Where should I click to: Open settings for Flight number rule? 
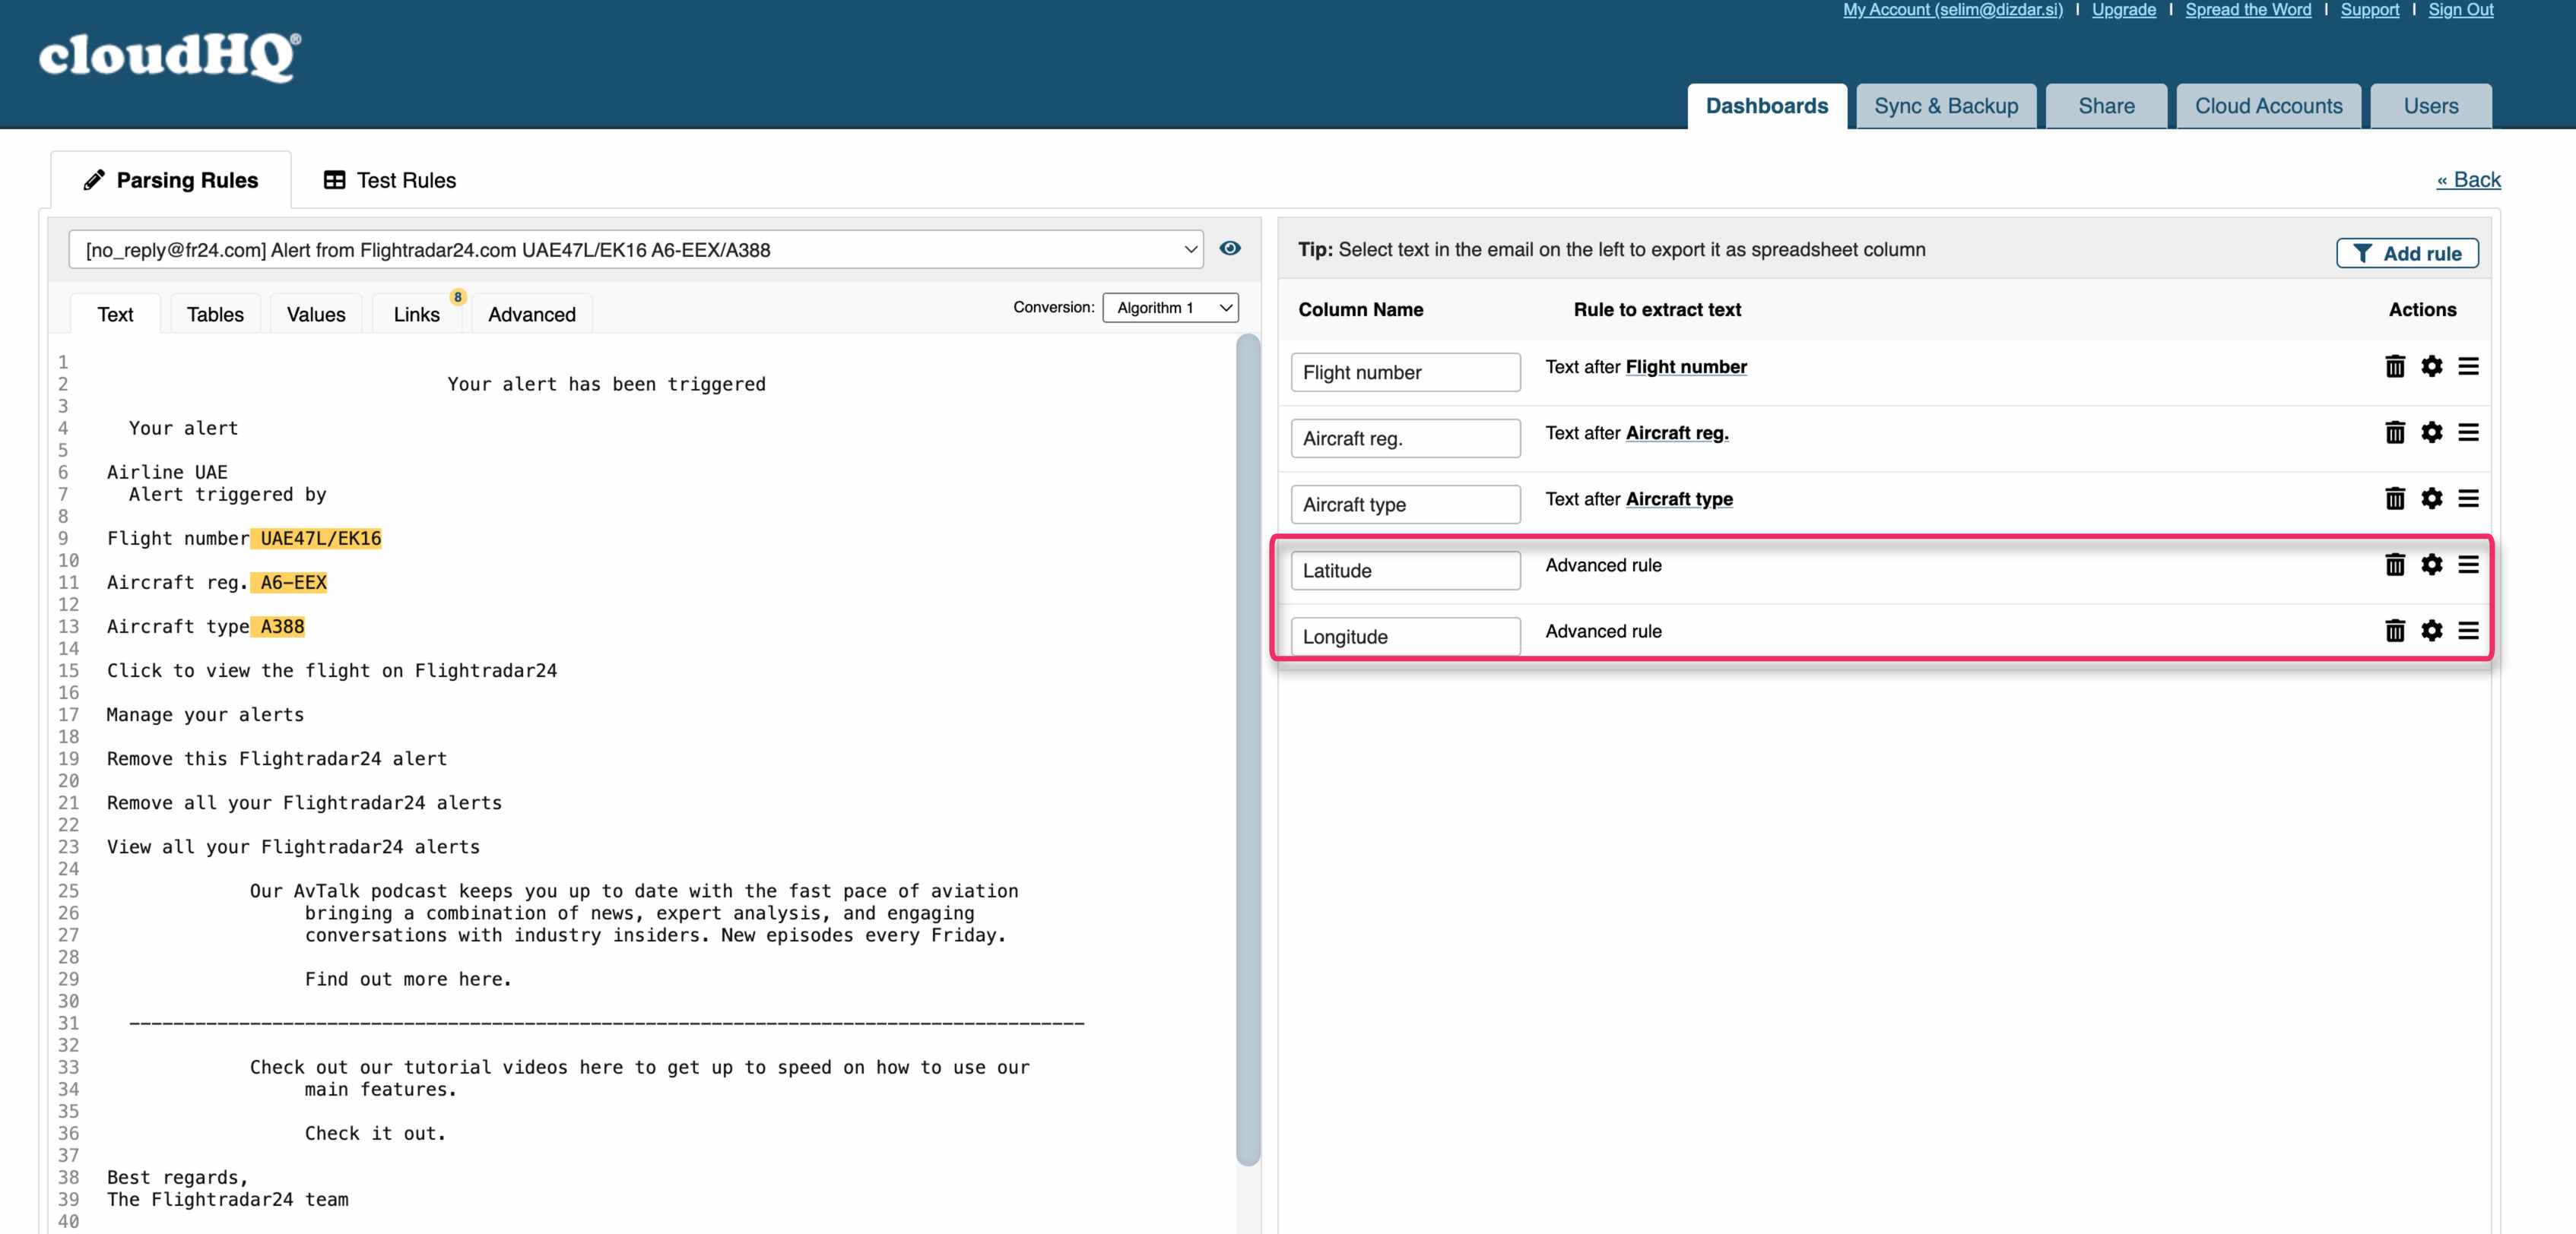(2431, 367)
